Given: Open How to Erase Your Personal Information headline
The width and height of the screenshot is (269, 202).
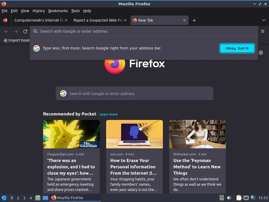Looking at the screenshot, I should click(x=133, y=167).
